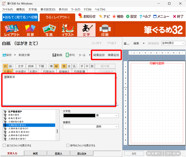Open the 写真 photo section
This screenshot has width=186, height=157.
click(49, 30)
